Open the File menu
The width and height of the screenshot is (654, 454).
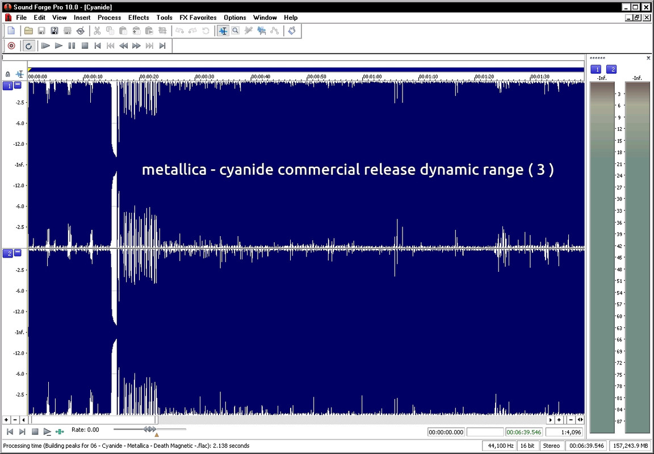(x=21, y=18)
